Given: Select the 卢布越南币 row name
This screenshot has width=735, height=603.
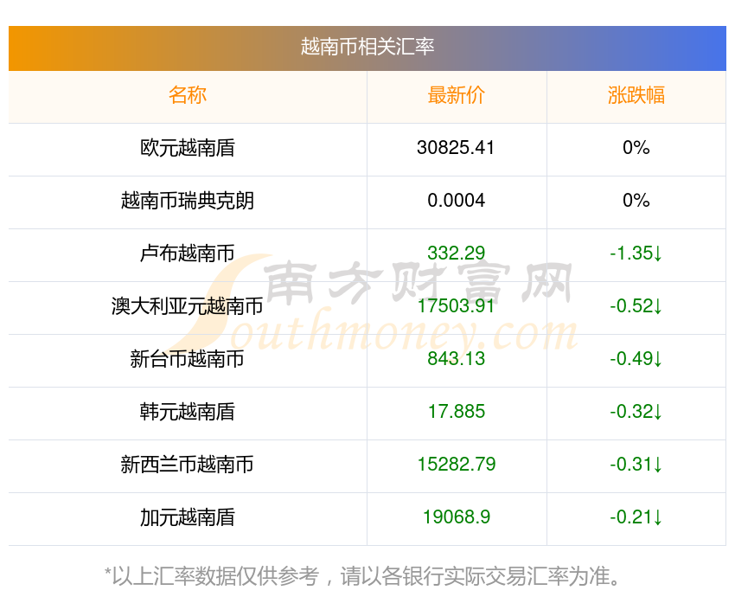Looking at the screenshot, I should click(188, 253).
